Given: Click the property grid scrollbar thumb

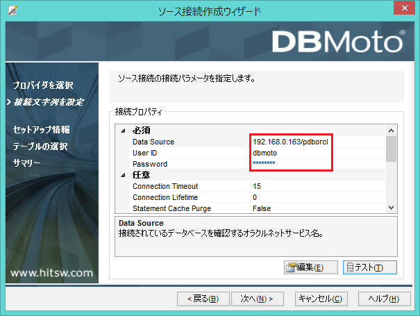Looking at the screenshot, I should click(391, 149).
